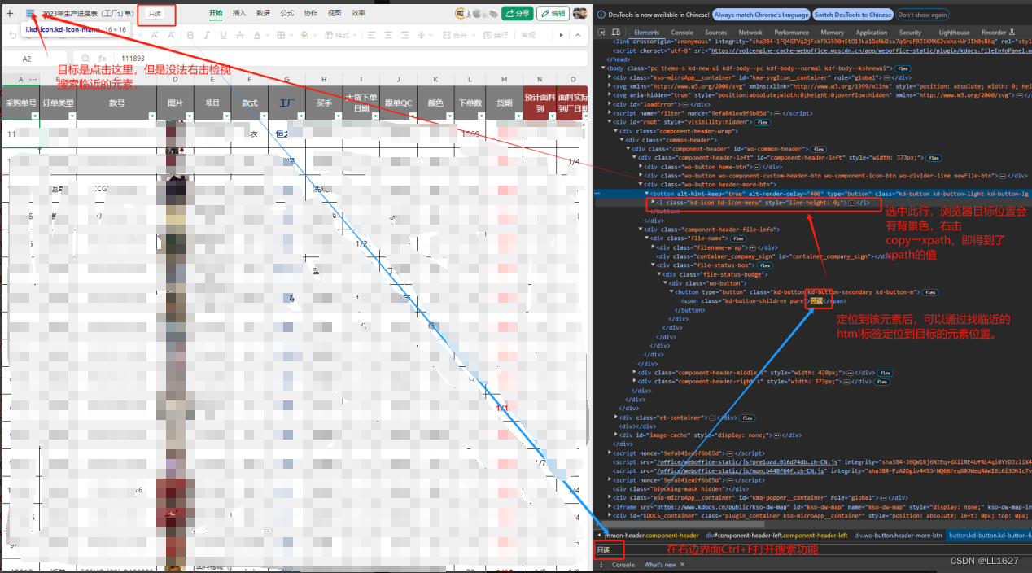Click the 换行 wrap text button
1032x573 pixels.
point(496,35)
